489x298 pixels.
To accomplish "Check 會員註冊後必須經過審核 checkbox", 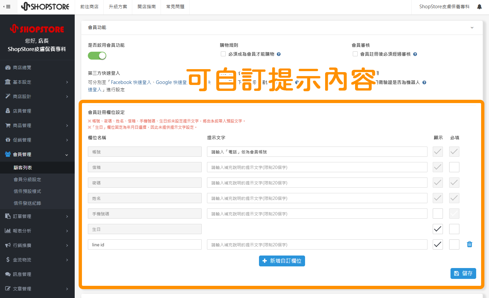I will pyautogui.click(x=355, y=54).
